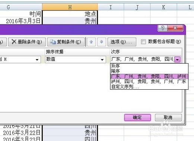194x141 pixels.
Task: Select column G header
Action: click(20, 7)
